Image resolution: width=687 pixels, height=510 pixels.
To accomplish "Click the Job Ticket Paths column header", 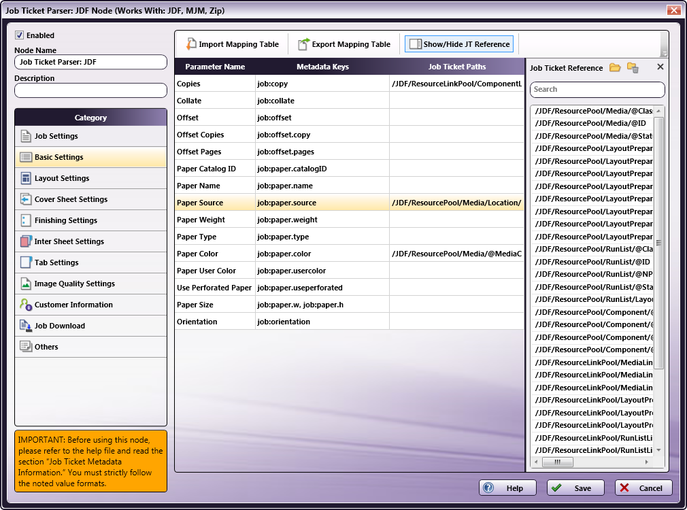I will pos(457,67).
